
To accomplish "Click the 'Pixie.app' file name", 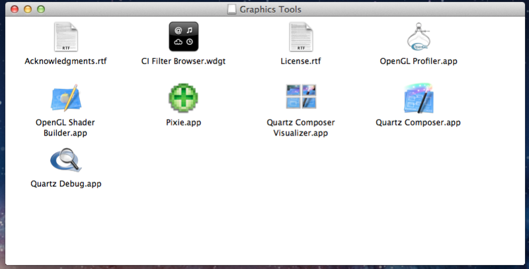I will point(184,122).
